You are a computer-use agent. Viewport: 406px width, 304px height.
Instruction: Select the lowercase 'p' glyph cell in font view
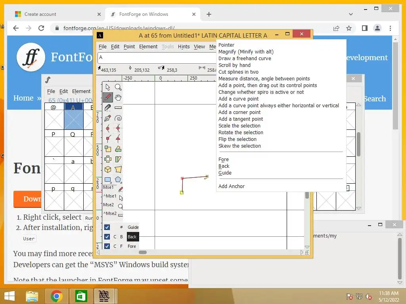point(54,197)
